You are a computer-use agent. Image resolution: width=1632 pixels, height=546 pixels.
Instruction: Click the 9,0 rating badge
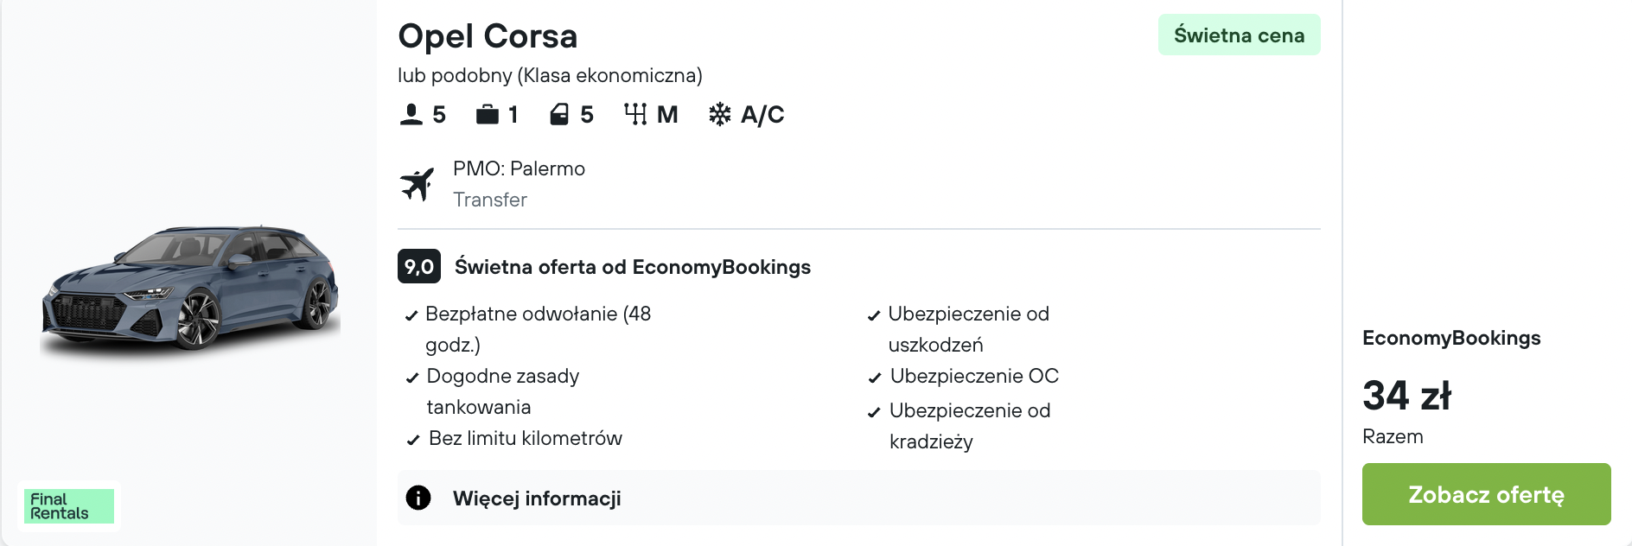pyautogui.click(x=419, y=266)
